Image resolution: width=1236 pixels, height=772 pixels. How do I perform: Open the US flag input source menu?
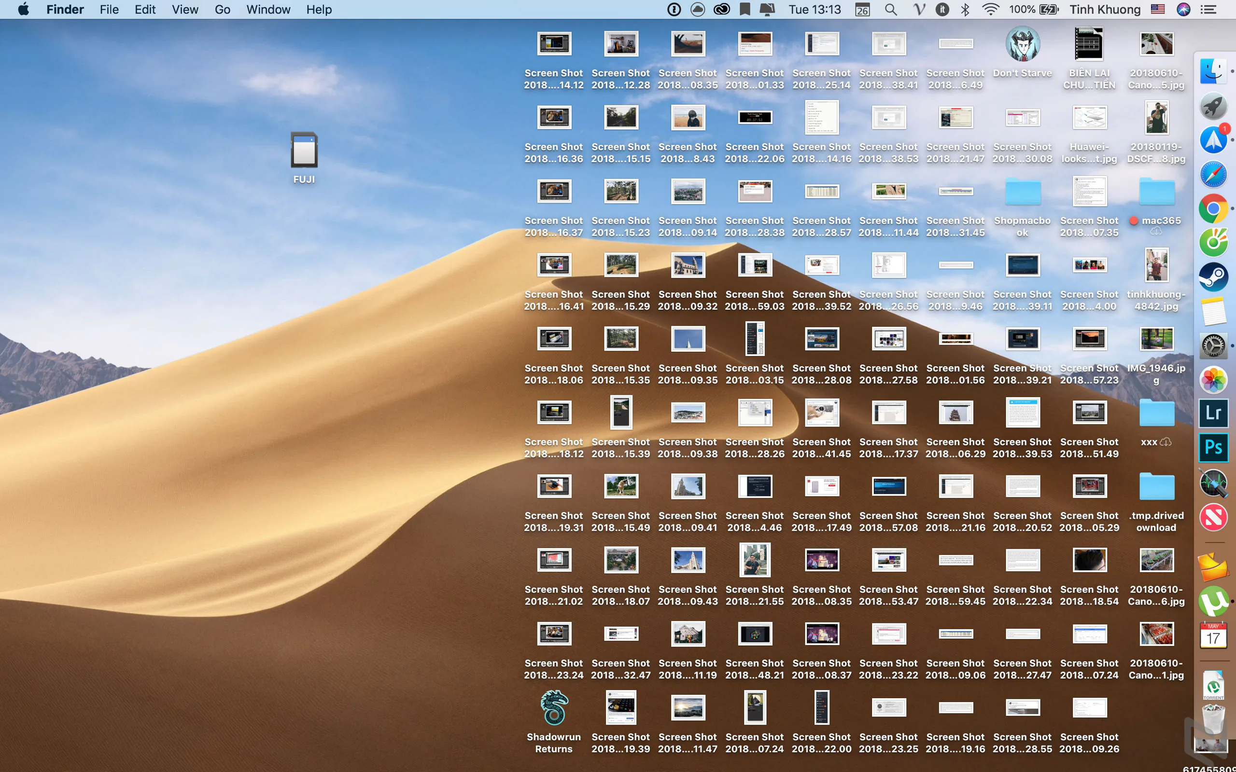(1158, 9)
